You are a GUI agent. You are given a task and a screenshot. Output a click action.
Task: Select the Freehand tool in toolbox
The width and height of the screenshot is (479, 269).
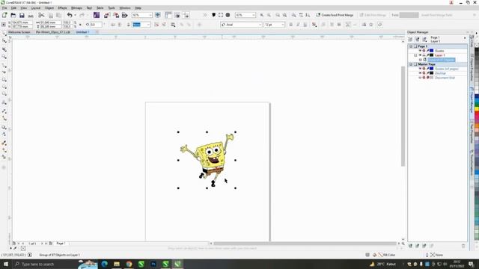coord(4,65)
